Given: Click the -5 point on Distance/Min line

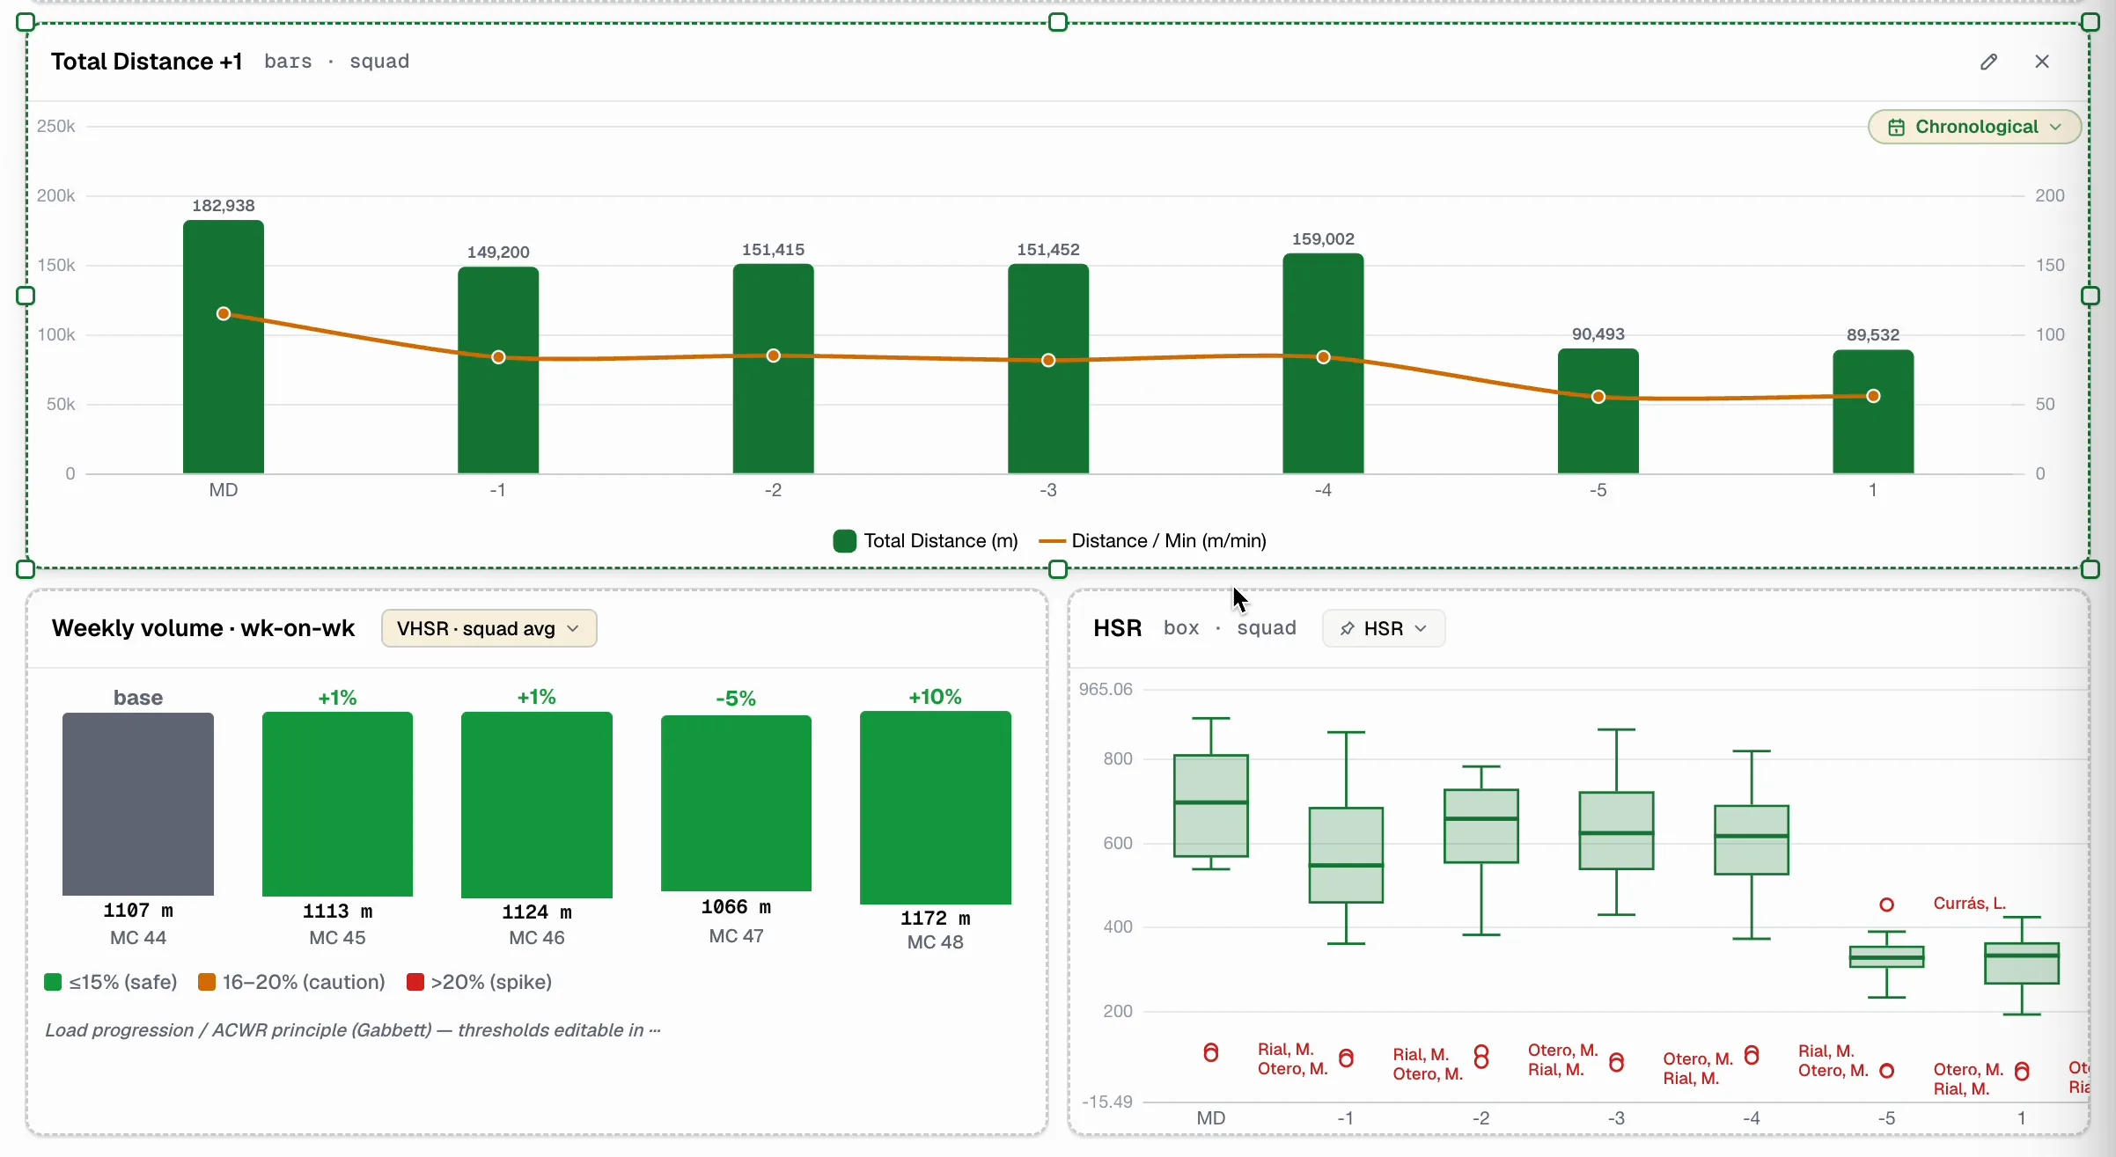Looking at the screenshot, I should pyautogui.click(x=1598, y=397).
